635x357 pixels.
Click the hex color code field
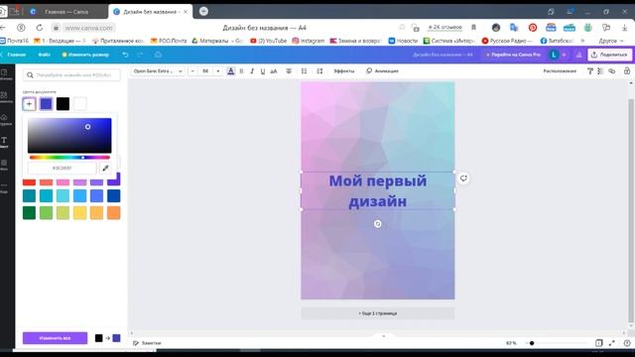(x=62, y=168)
